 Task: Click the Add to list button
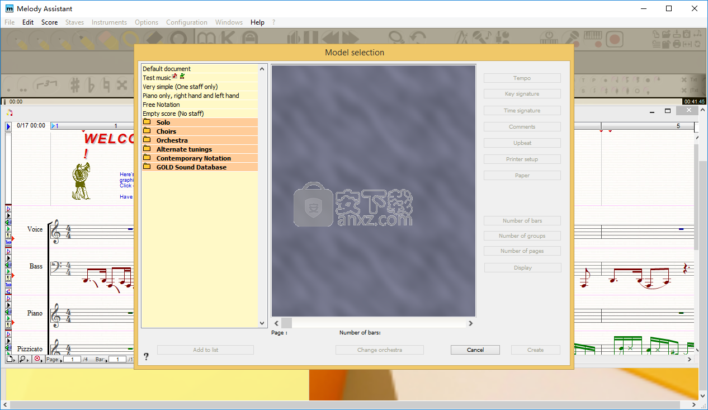click(x=206, y=350)
